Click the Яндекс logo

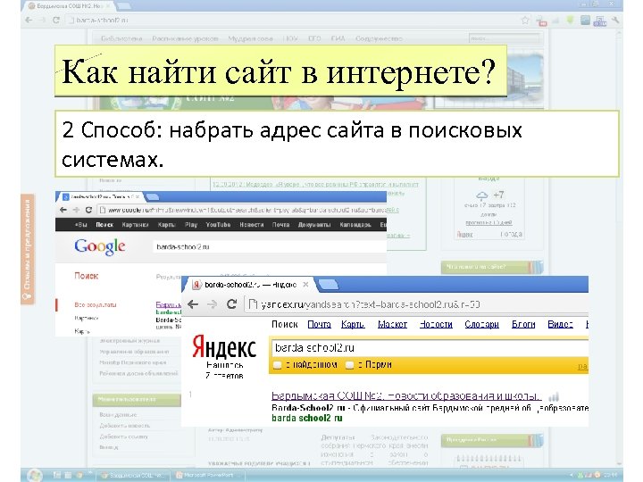click(x=224, y=348)
